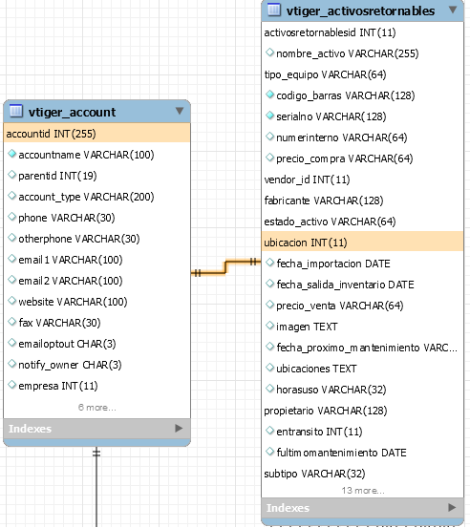Select the email2 VARCHAR(100) column

(97, 281)
